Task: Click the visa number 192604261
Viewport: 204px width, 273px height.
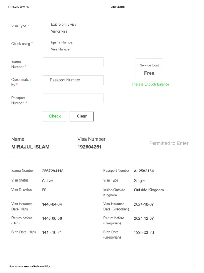Action: click(x=89, y=147)
